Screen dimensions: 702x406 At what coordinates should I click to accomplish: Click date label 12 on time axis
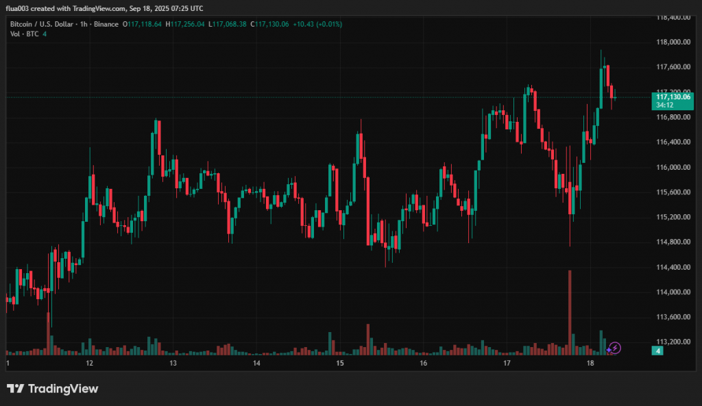click(90, 363)
